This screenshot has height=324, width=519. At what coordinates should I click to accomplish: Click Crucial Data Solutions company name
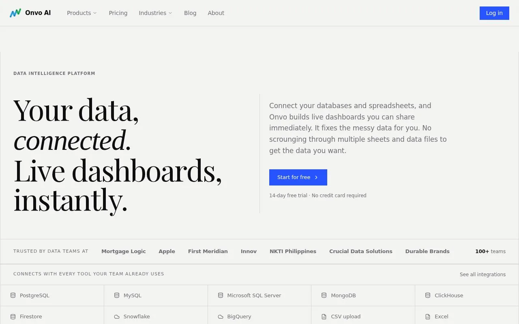tap(361, 251)
